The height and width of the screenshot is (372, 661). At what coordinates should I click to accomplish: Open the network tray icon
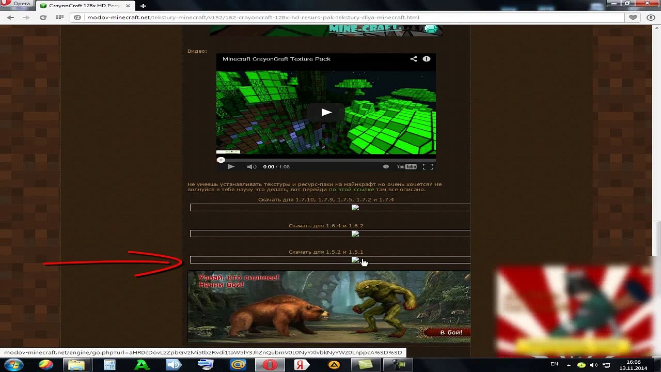(x=607, y=365)
